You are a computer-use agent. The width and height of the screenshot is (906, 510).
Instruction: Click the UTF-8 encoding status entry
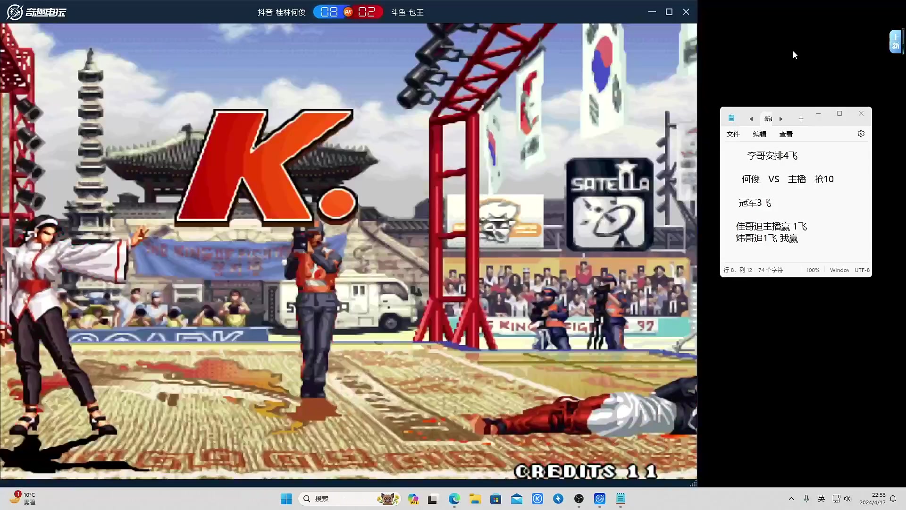862,270
